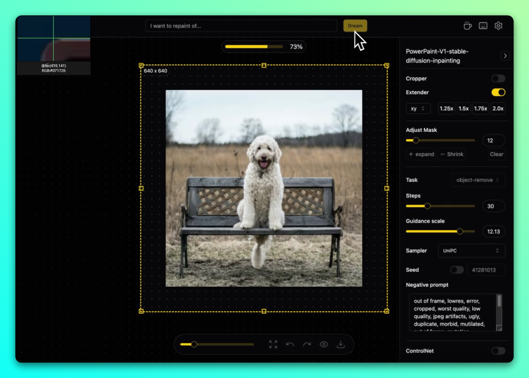
Task: Select the 1.5x extender preset
Action: (x=463, y=108)
